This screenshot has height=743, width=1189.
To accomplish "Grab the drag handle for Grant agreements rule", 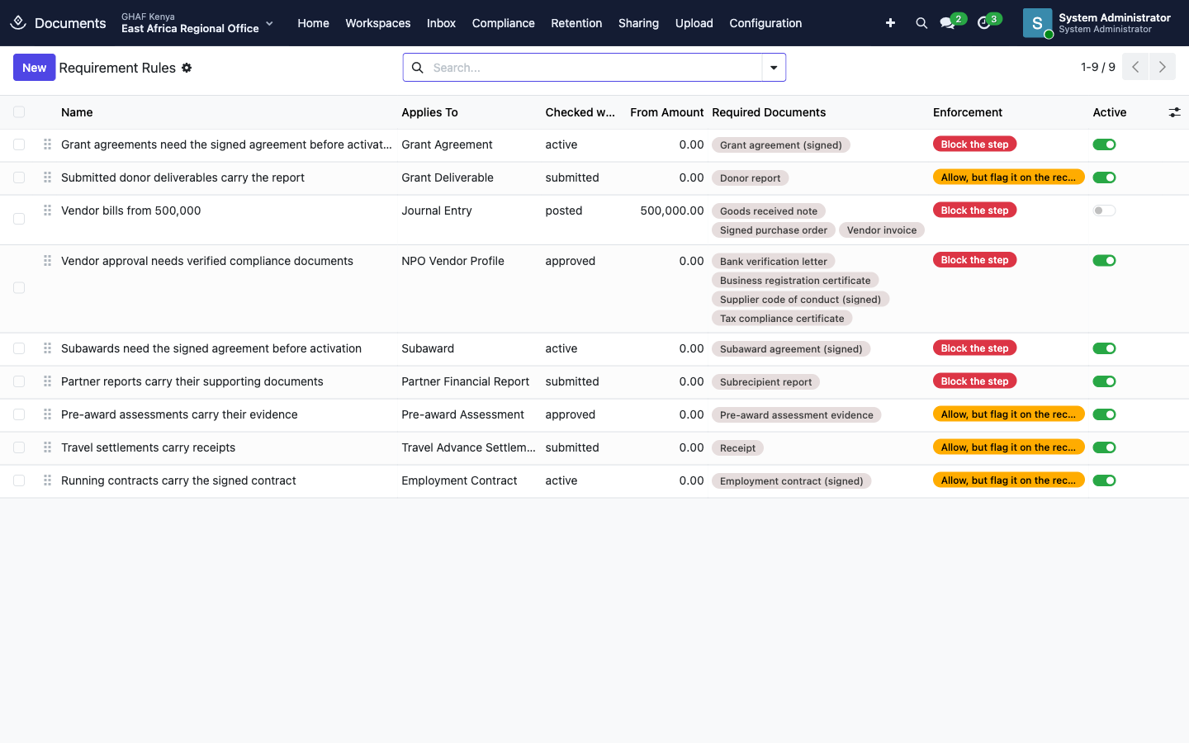I will 47,144.
